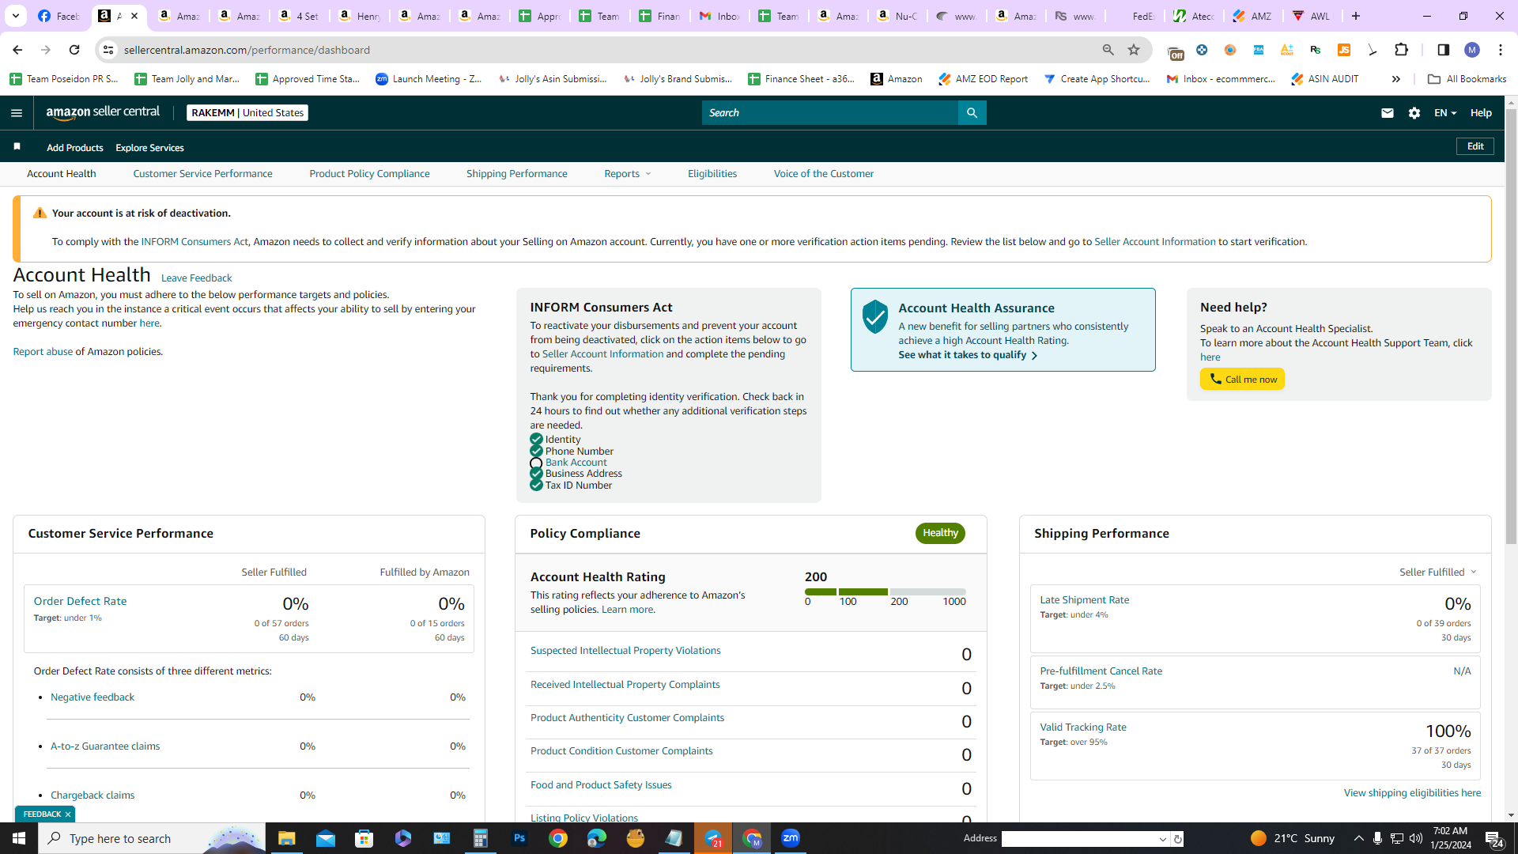Open the Help link in header
The width and height of the screenshot is (1518, 854).
1481,113
